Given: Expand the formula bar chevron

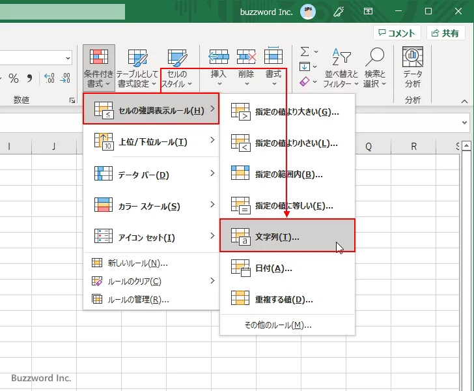Looking at the screenshot, I should (x=464, y=123).
